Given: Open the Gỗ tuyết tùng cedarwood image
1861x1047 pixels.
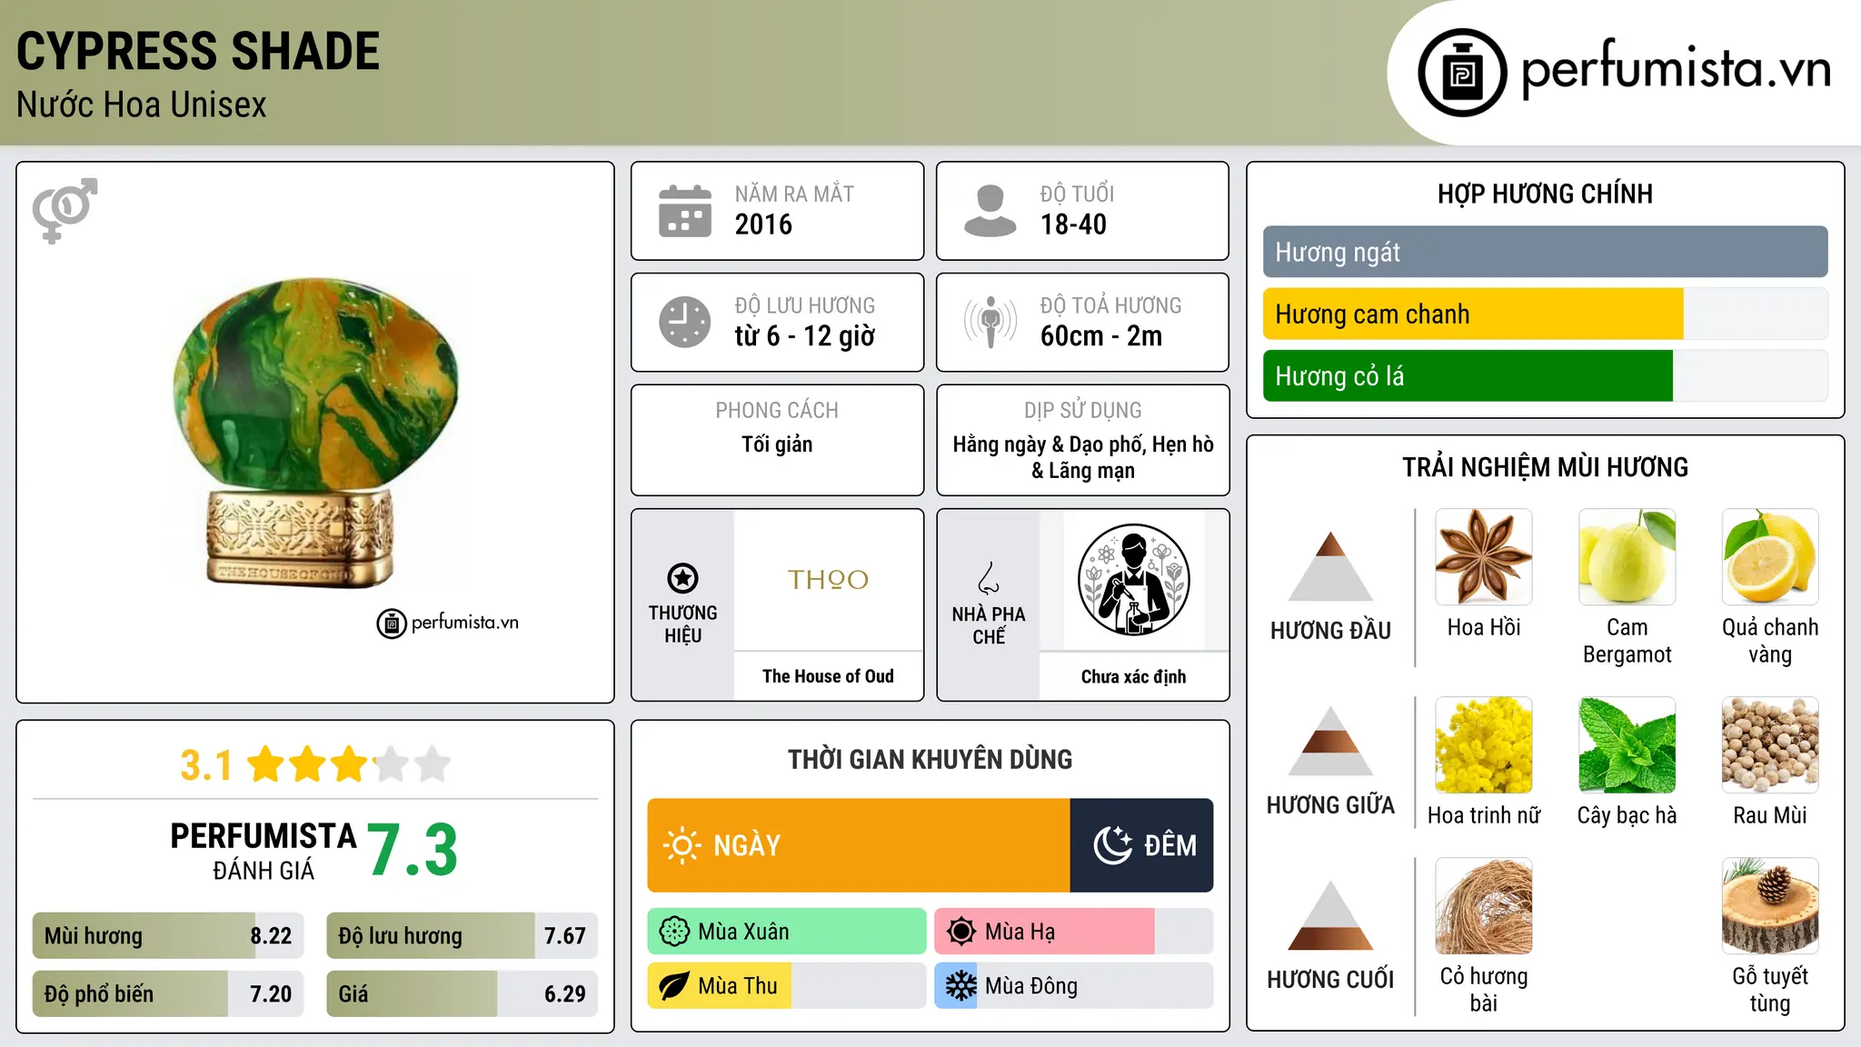Looking at the screenshot, I should 1770,906.
